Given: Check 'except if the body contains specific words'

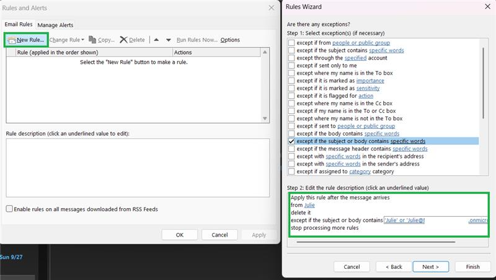Looking at the screenshot, I should (x=291, y=134).
